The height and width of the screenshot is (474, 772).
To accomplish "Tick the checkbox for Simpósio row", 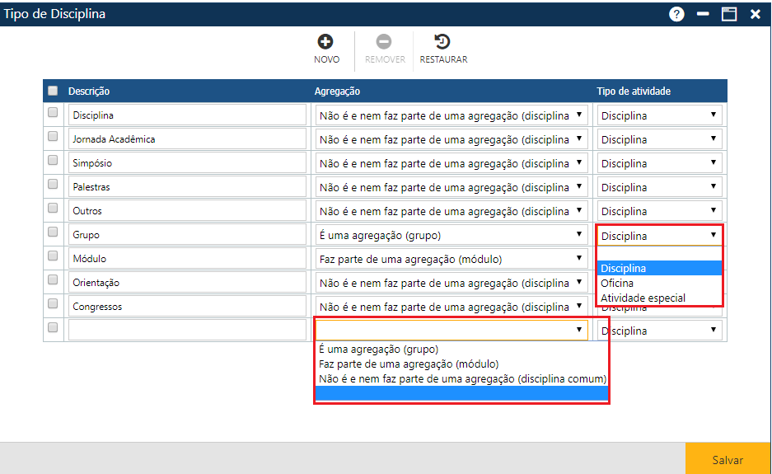I will pos(53,160).
